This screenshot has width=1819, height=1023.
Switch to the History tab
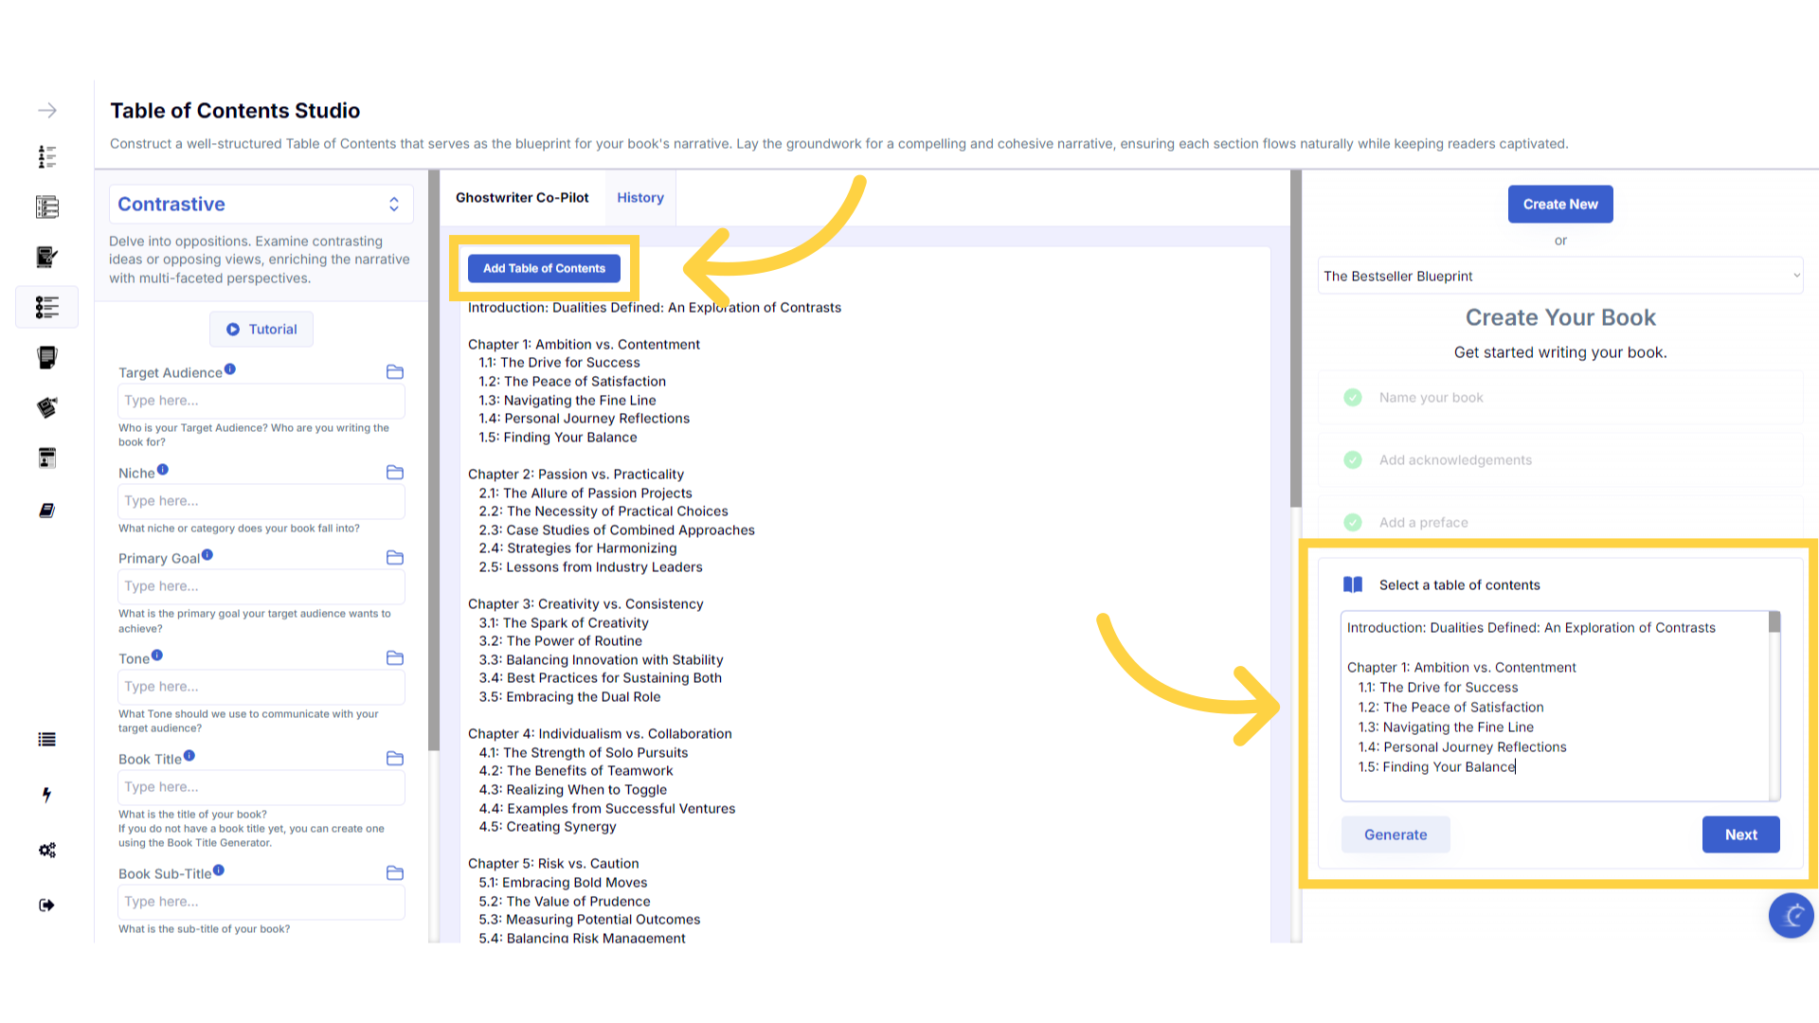640,198
